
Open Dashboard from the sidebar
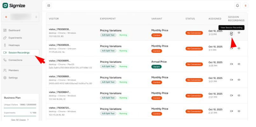tap(14, 30)
